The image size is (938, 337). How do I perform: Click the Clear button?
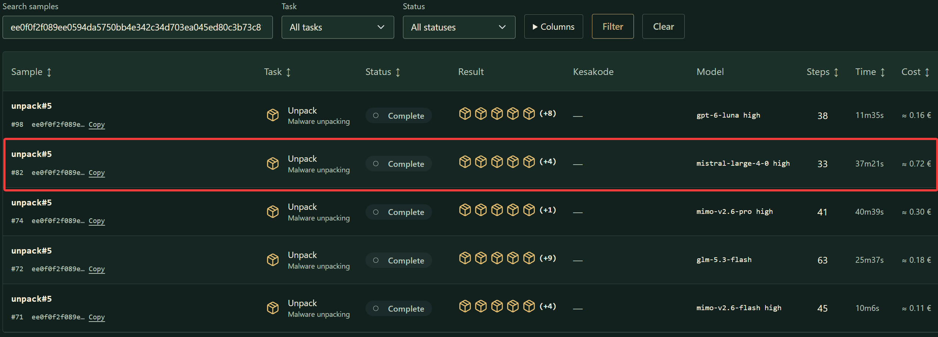pyautogui.click(x=663, y=26)
